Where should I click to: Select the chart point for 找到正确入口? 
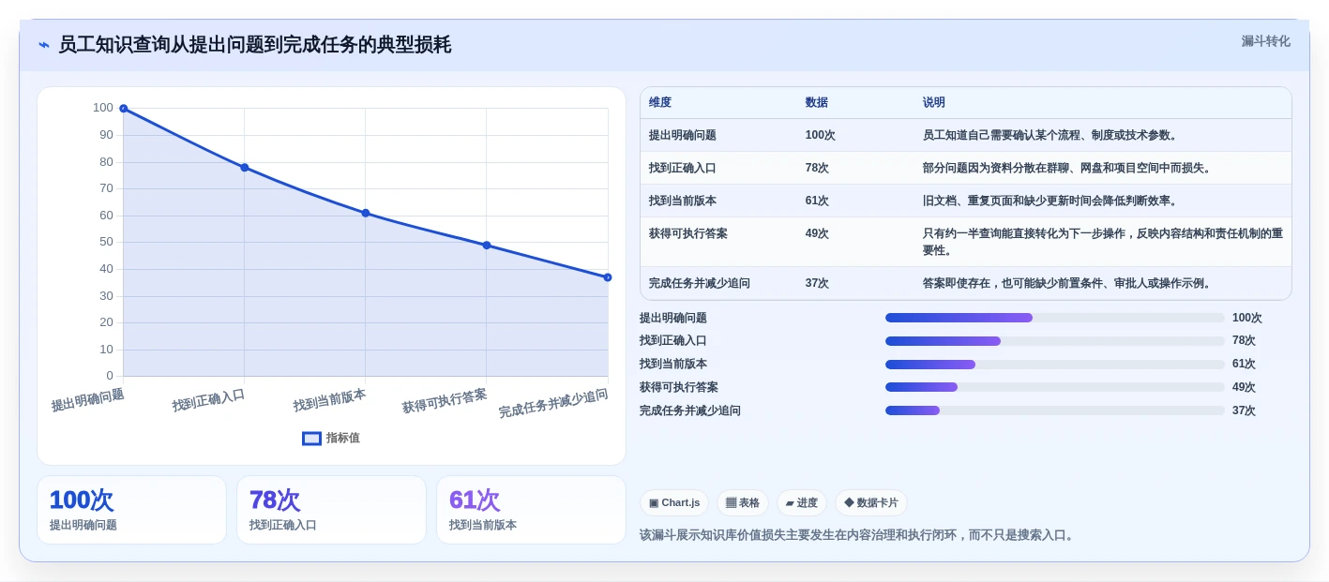[x=244, y=167]
